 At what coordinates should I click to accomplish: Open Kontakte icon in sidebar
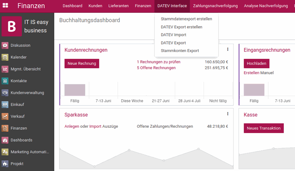click(5, 81)
